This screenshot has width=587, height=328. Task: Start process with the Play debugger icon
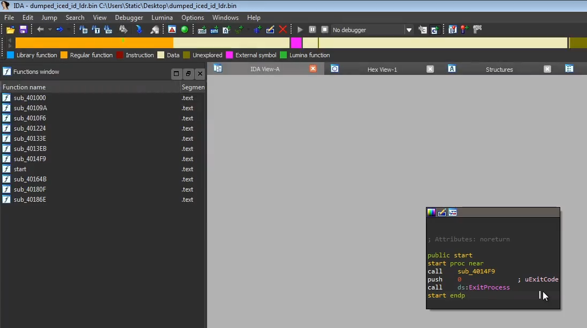point(300,30)
